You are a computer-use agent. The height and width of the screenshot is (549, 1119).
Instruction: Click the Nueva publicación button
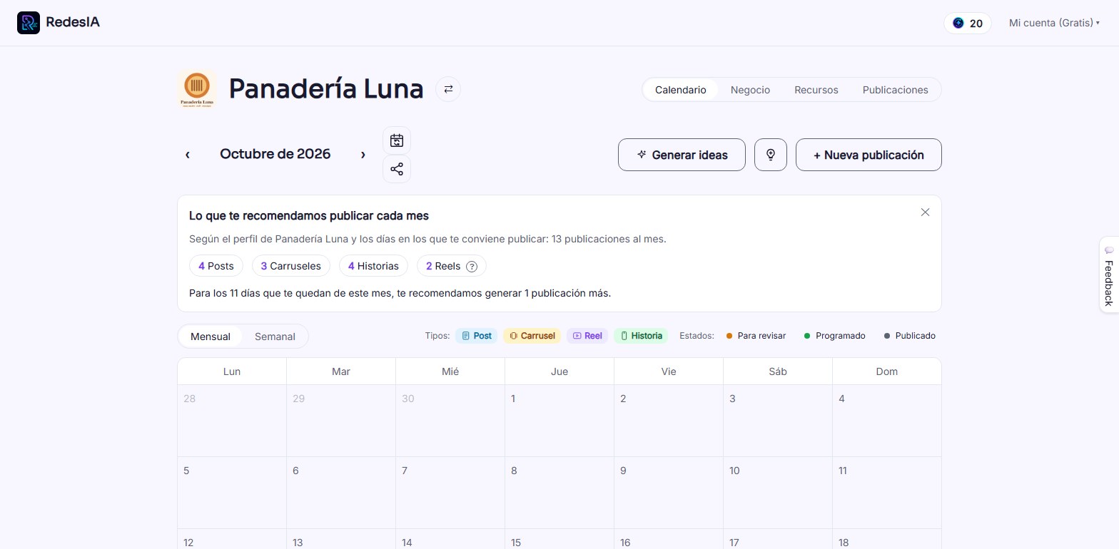coord(869,155)
